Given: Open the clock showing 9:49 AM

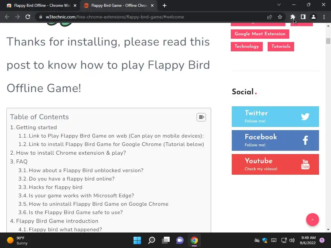Looking at the screenshot, I should tap(308, 240).
